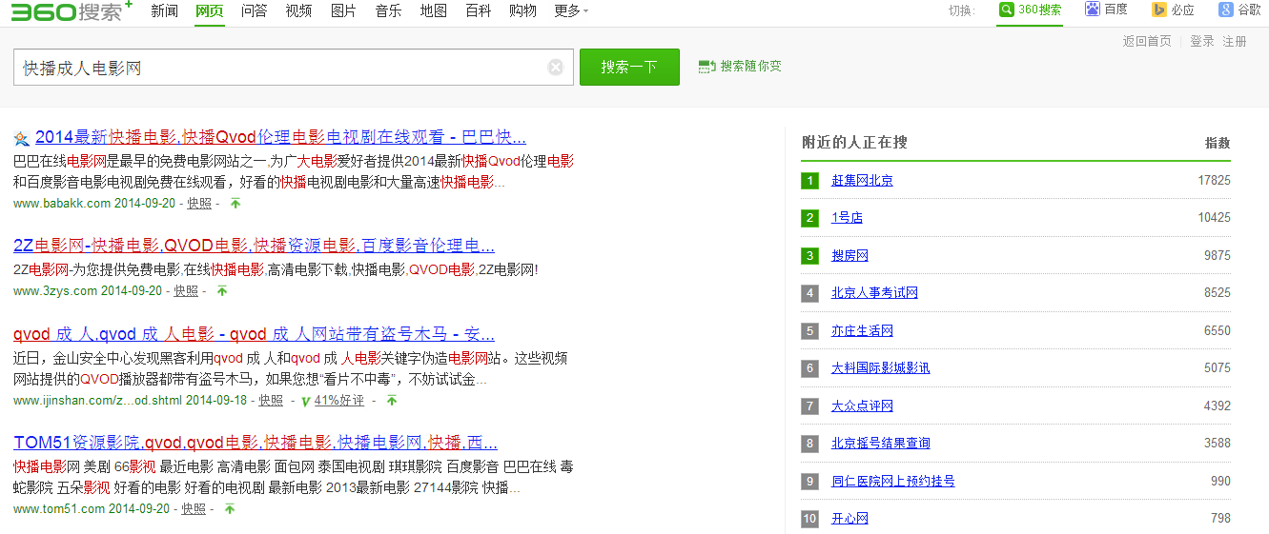Open trending search 北京人事考试网
Viewport: 1269px width, 534px height.
tap(874, 293)
